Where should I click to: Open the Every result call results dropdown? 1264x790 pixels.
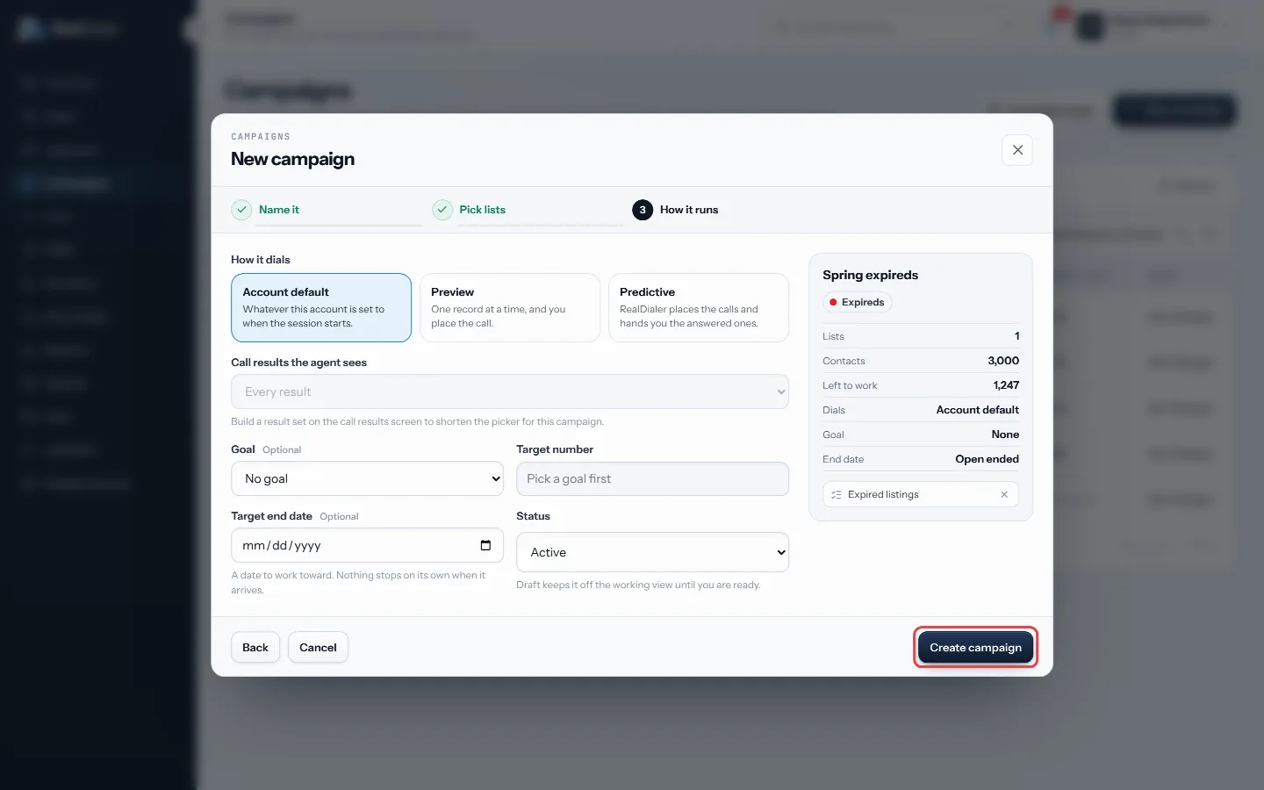(x=510, y=391)
